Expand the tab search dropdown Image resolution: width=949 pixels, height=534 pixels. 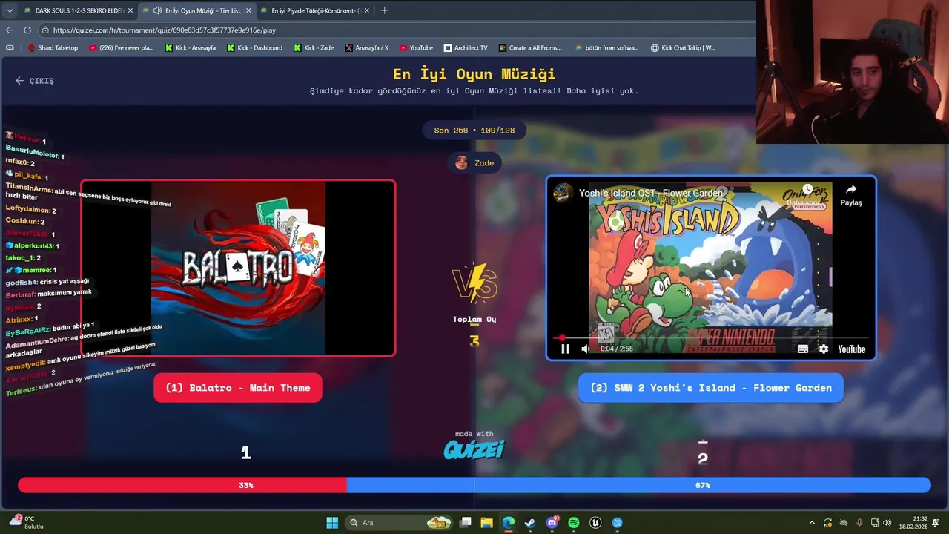coord(9,10)
